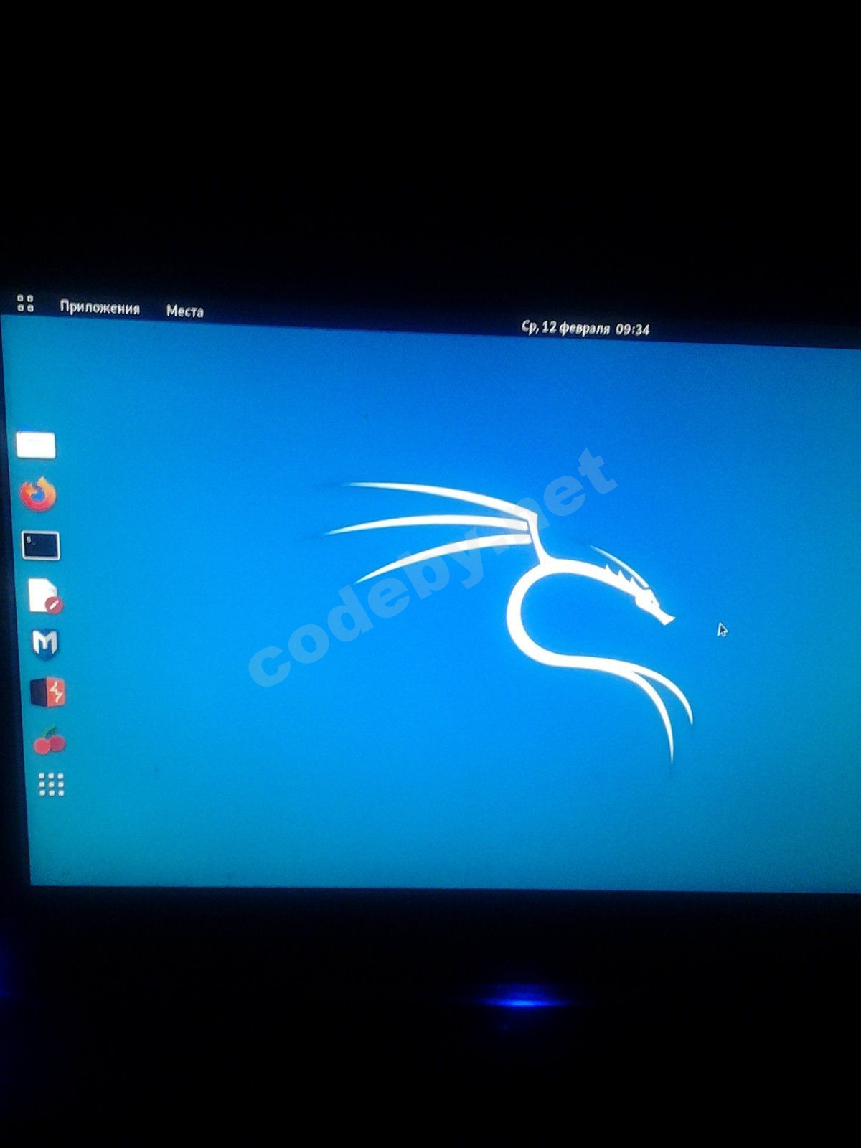Show all applications grid button
Viewport: 861px width, 1148px height.
coord(51,784)
